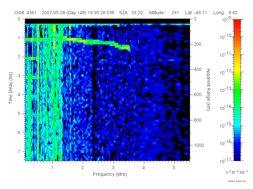Click the '2.' frequency tick label
253x189 pixels.
[83, 168]
